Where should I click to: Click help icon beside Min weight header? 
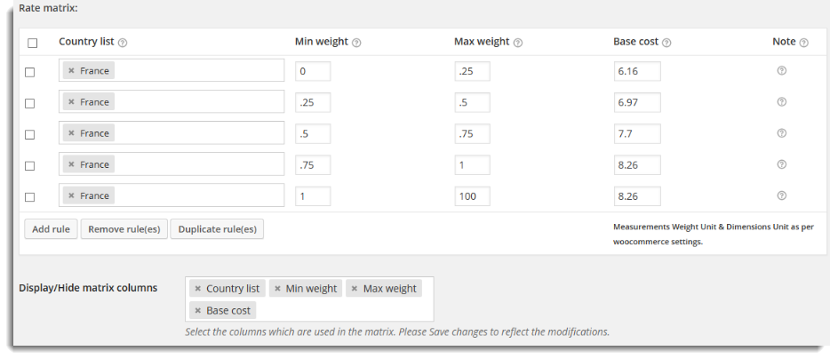click(x=356, y=43)
